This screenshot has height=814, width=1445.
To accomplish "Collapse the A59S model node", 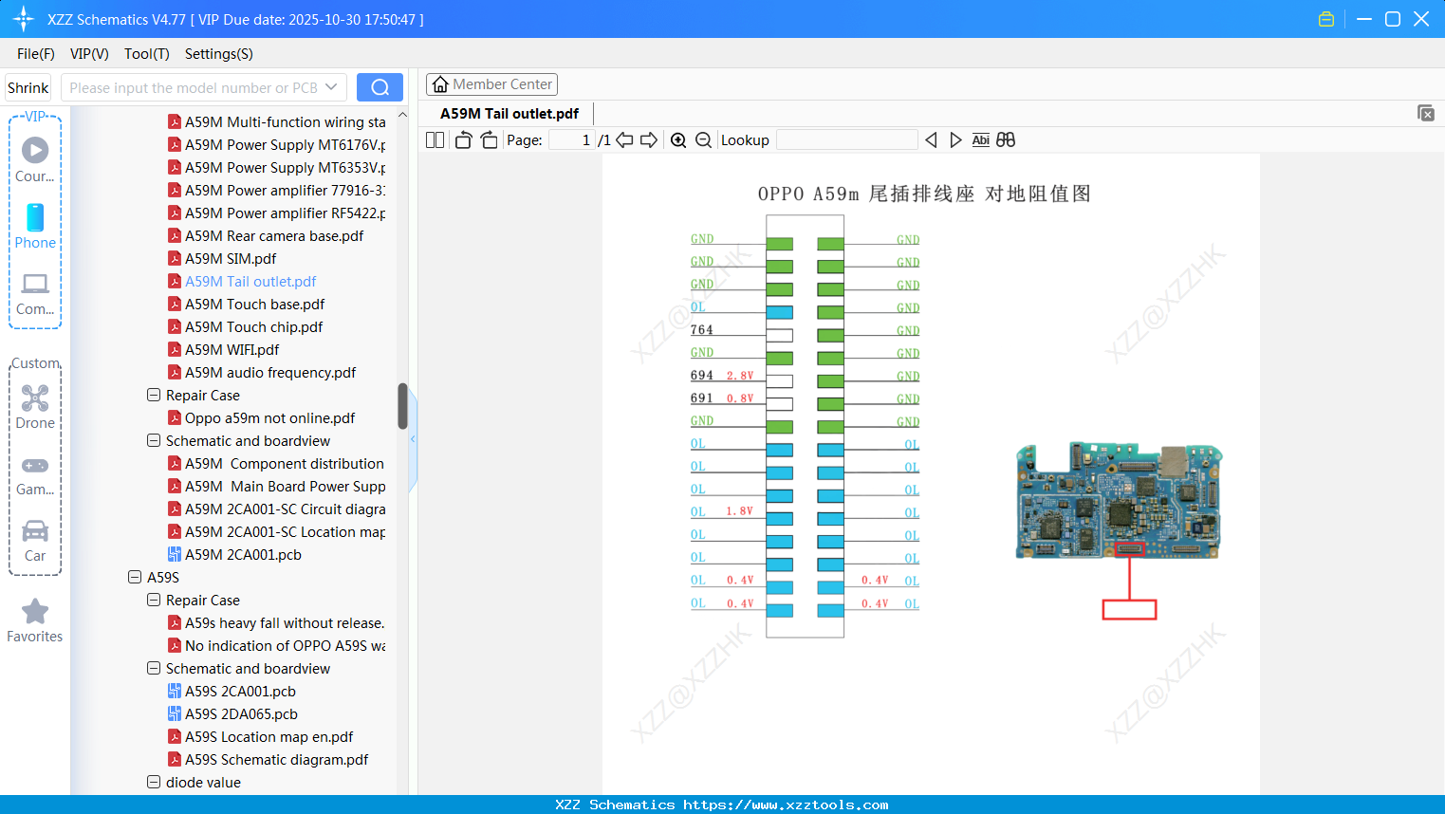I will (135, 578).
